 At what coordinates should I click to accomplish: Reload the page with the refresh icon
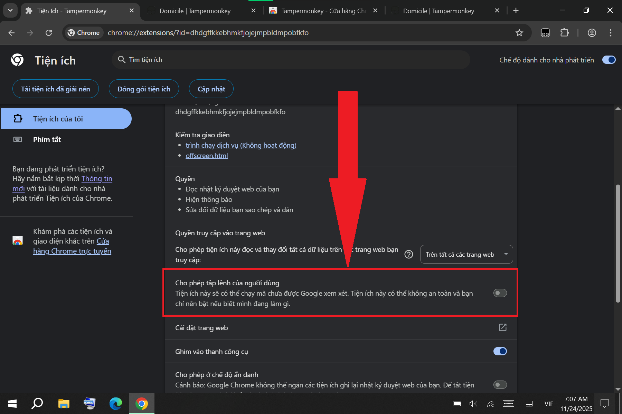pyautogui.click(x=49, y=33)
